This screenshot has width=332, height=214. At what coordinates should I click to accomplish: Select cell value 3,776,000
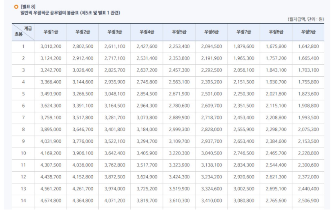83,141
